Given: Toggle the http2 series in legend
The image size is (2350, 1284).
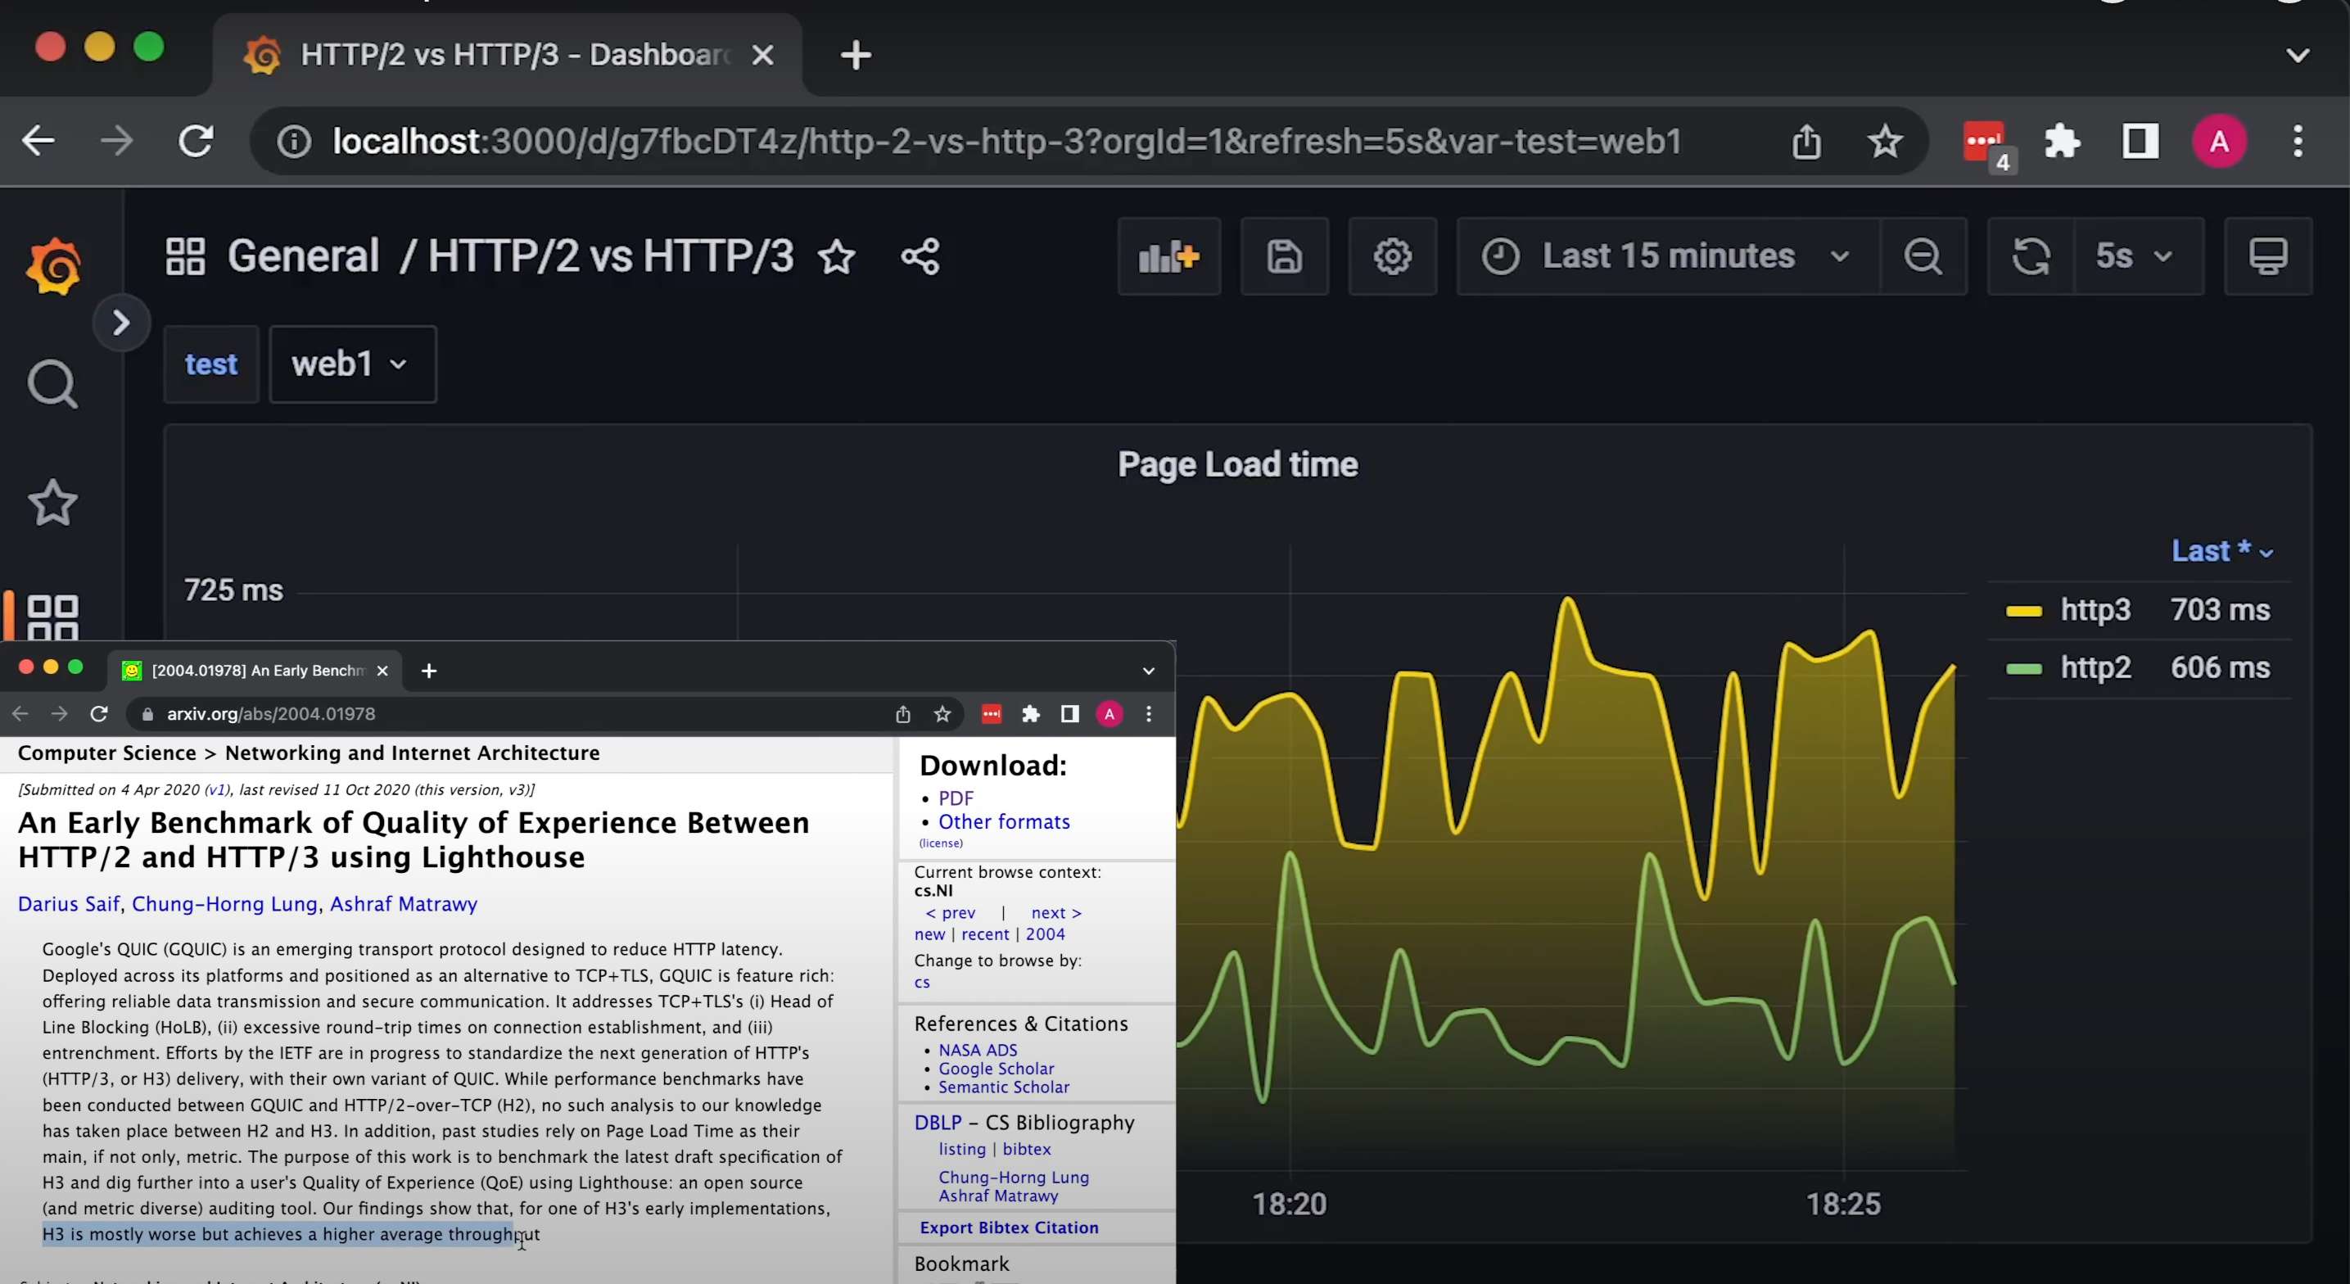Looking at the screenshot, I should pos(2095,668).
